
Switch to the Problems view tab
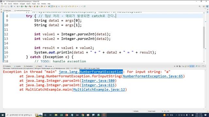(7, 66)
